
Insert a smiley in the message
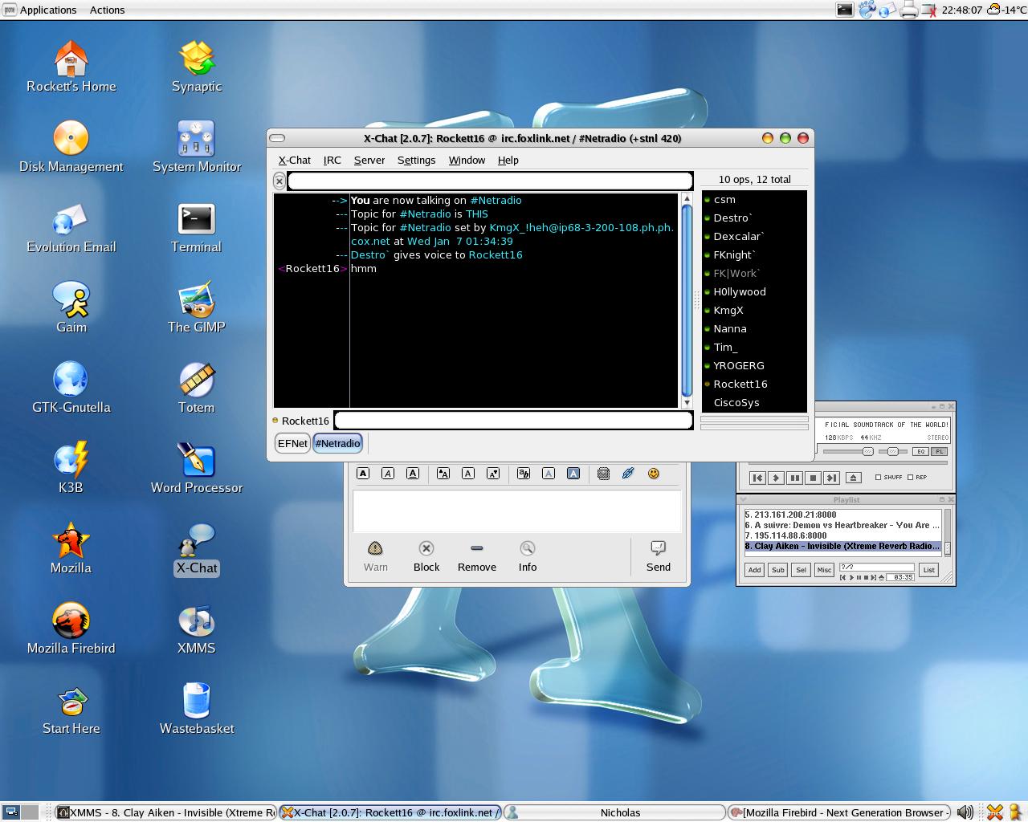coord(653,474)
